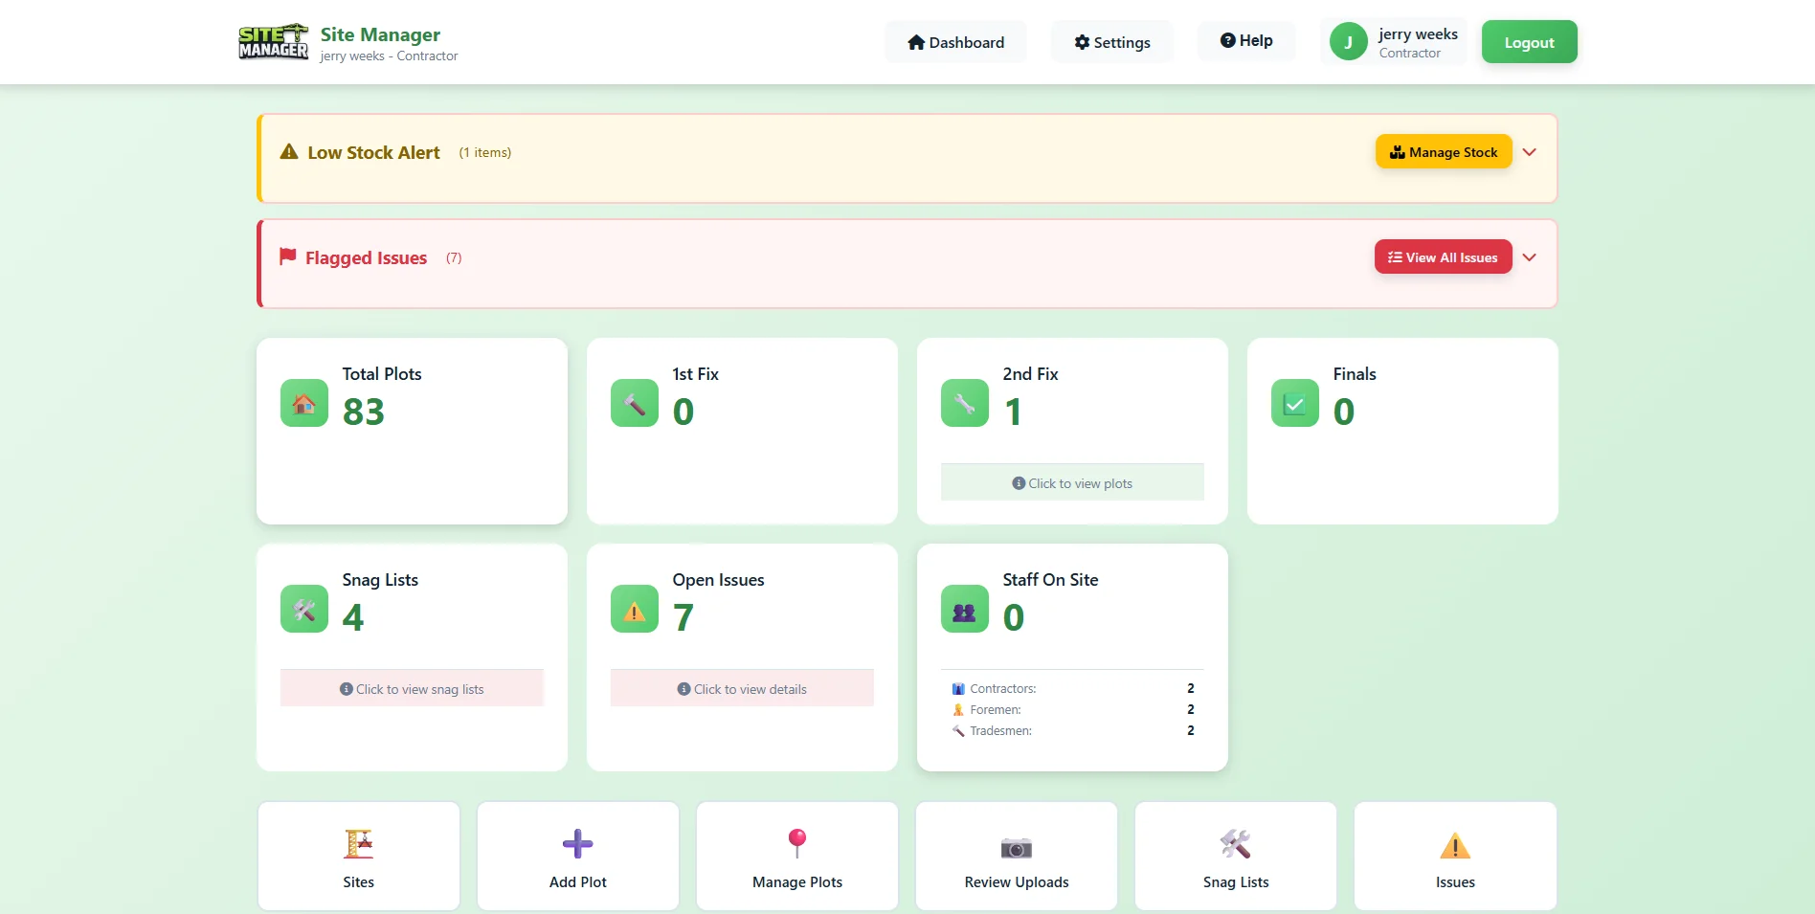
Task: Click to view snag lists
Action: [x=412, y=687]
